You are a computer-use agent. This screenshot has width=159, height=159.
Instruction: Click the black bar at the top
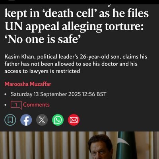pos(79,2)
